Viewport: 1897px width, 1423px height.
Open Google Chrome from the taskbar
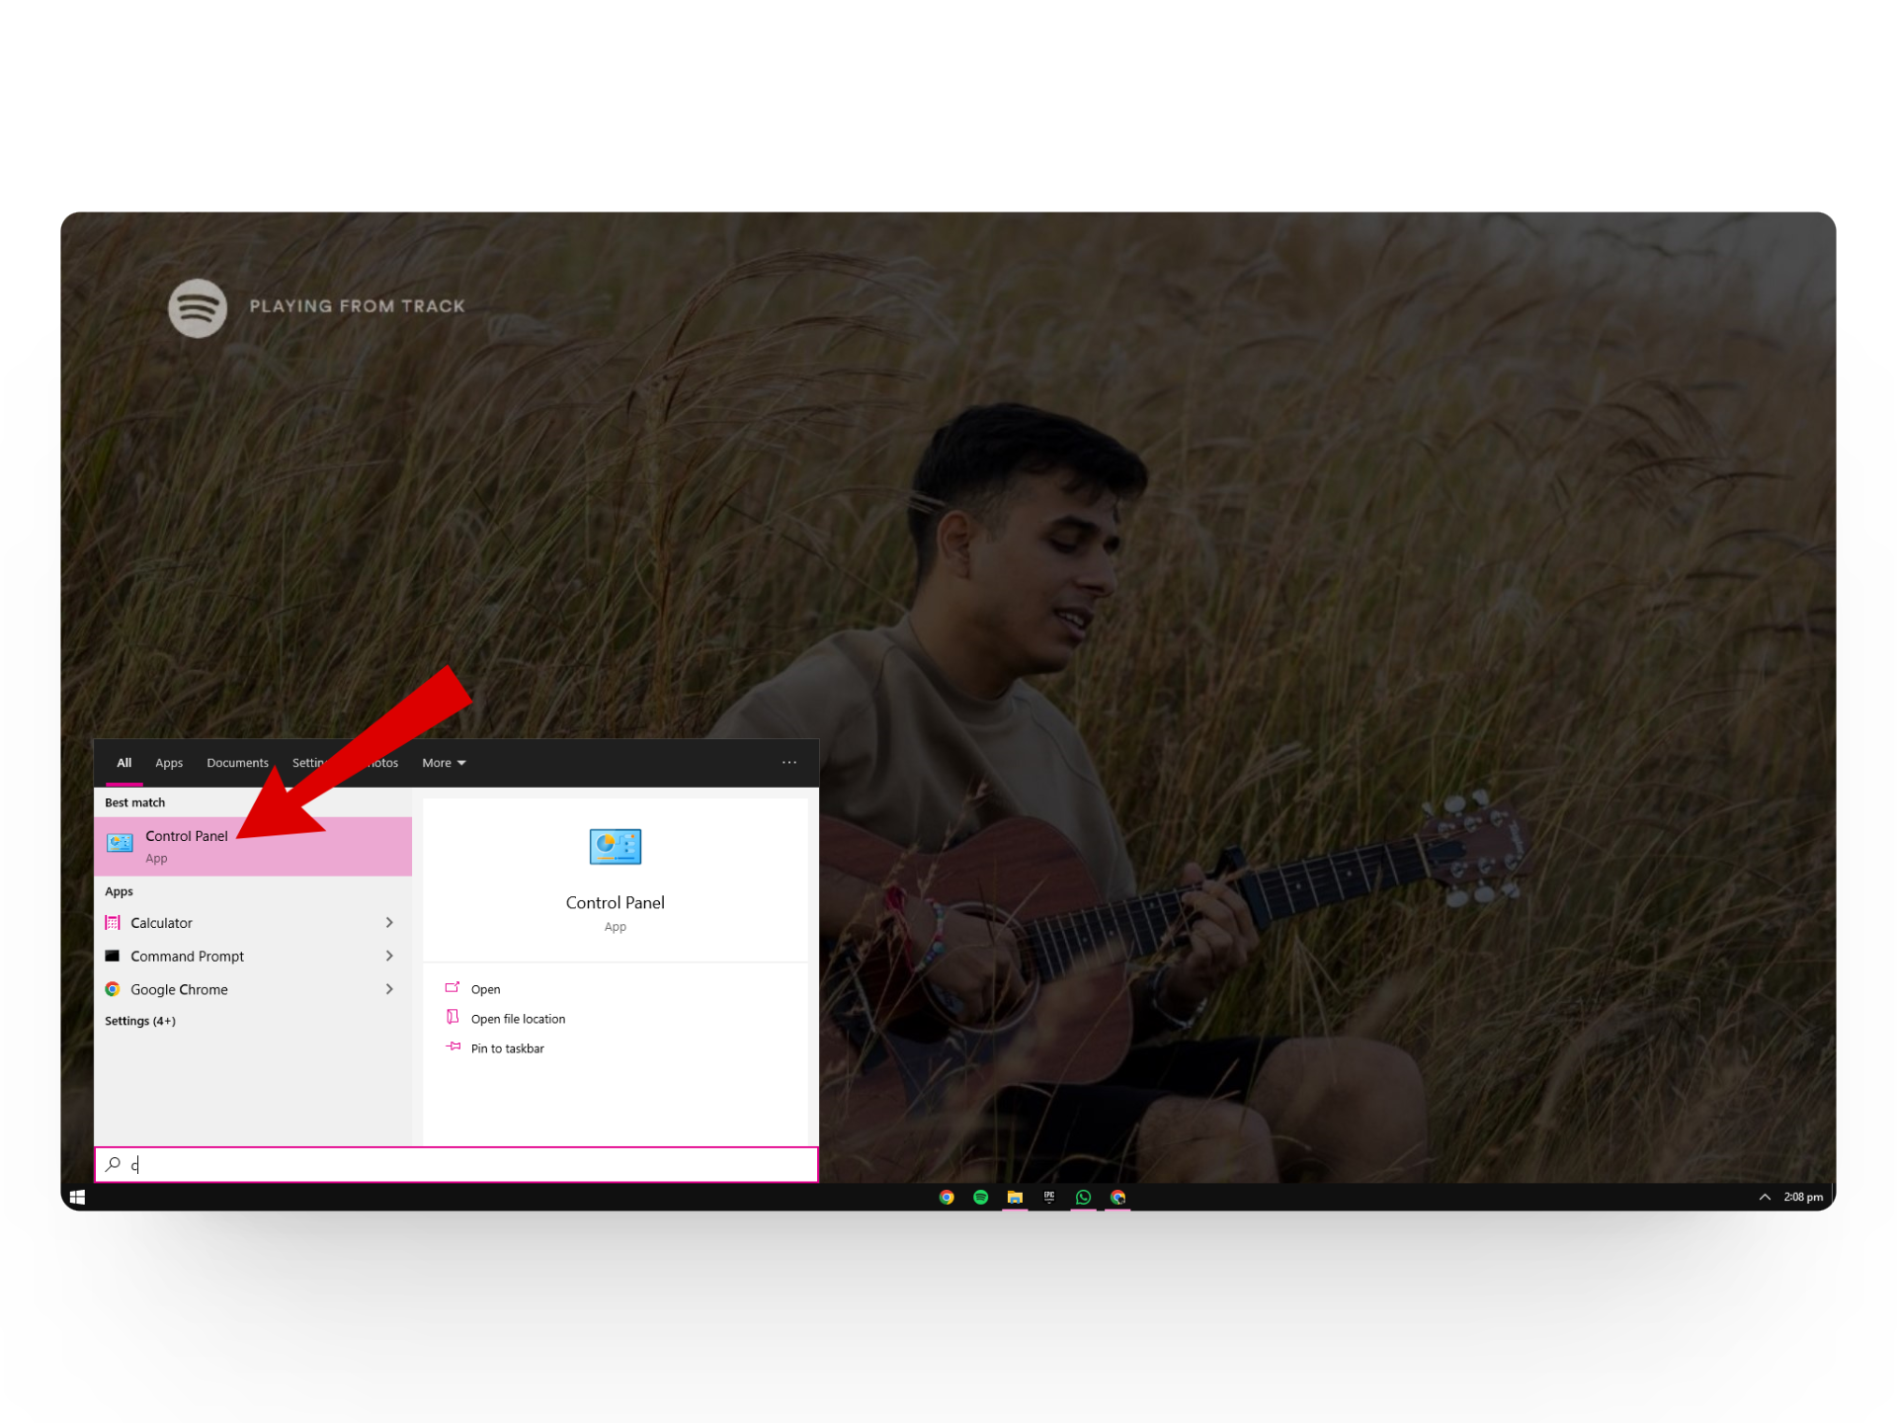pos(947,1197)
